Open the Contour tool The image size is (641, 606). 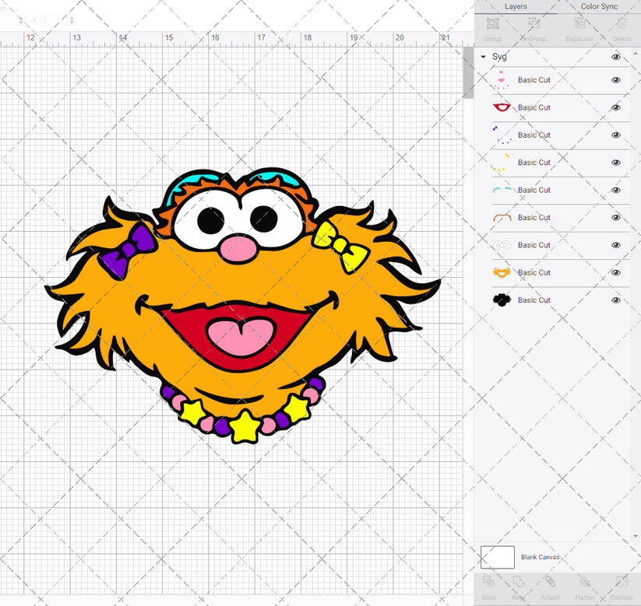click(x=621, y=590)
